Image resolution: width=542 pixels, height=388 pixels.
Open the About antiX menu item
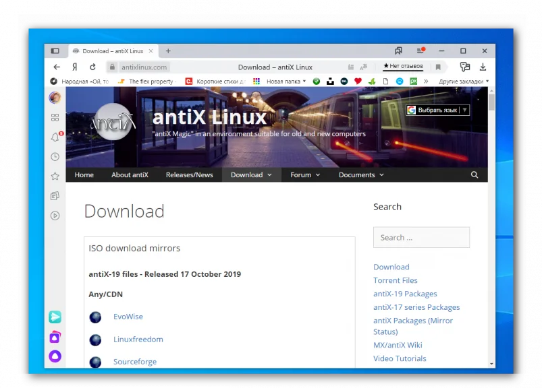coord(130,175)
